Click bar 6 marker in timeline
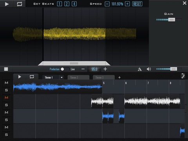Screen dimensions: 188x141 click(x=126, y=83)
